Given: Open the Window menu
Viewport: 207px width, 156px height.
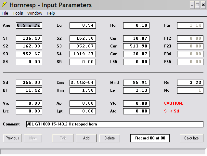Looking at the screenshot, I should point(35,13).
